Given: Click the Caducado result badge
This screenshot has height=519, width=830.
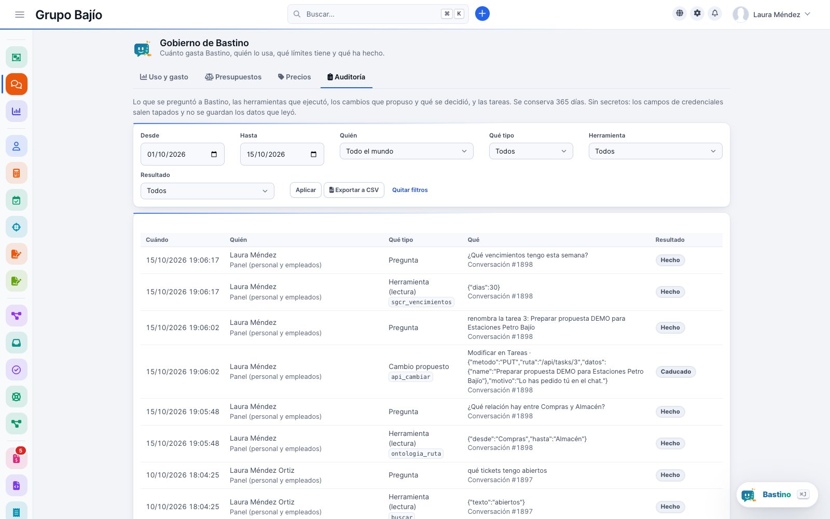Looking at the screenshot, I should pos(675,372).
